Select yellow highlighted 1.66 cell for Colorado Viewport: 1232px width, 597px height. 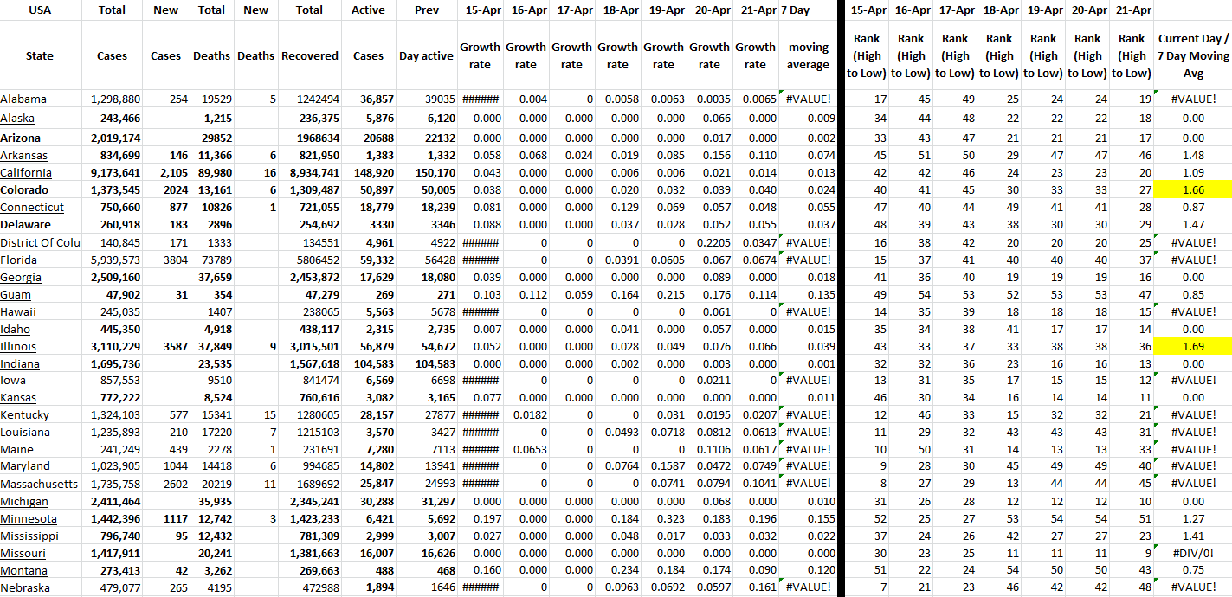[1193, 189]
